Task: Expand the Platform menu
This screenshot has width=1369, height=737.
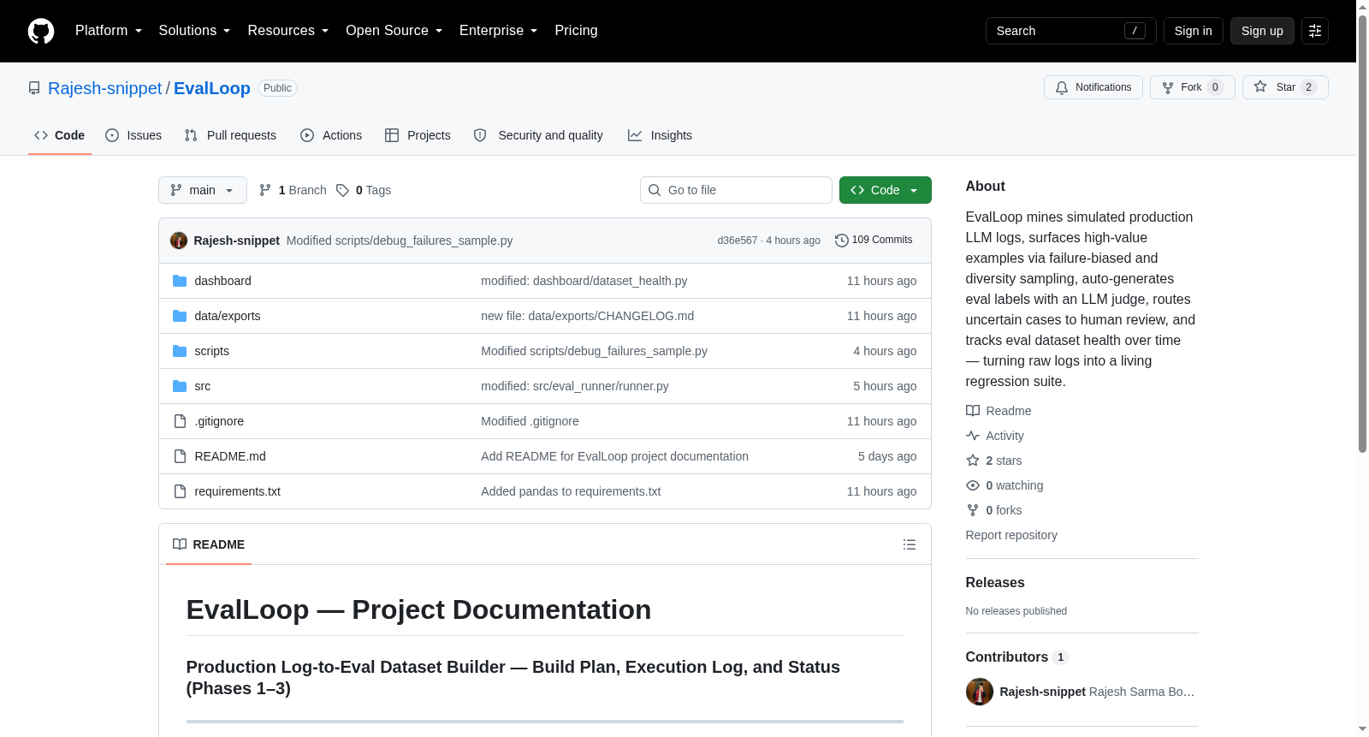Action: tap(109, 31)
